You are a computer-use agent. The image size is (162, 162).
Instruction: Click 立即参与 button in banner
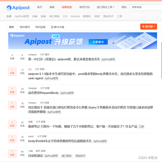[x=98, y=42]
